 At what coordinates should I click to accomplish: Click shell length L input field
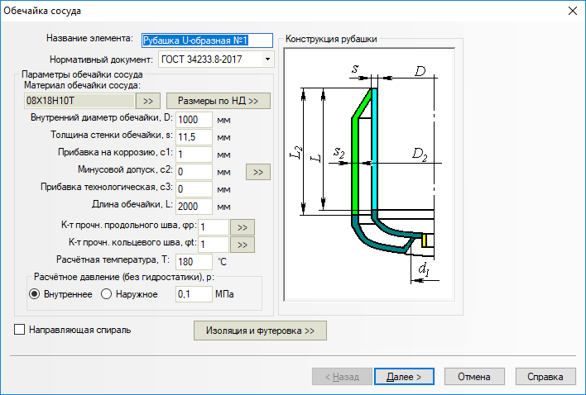click(195, 206)
